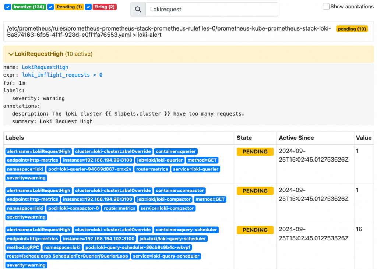The height and width of the screenshot is (269, 377).
Task: Toggle the Firing alerts checkbox
Action: tap(88, 7)
